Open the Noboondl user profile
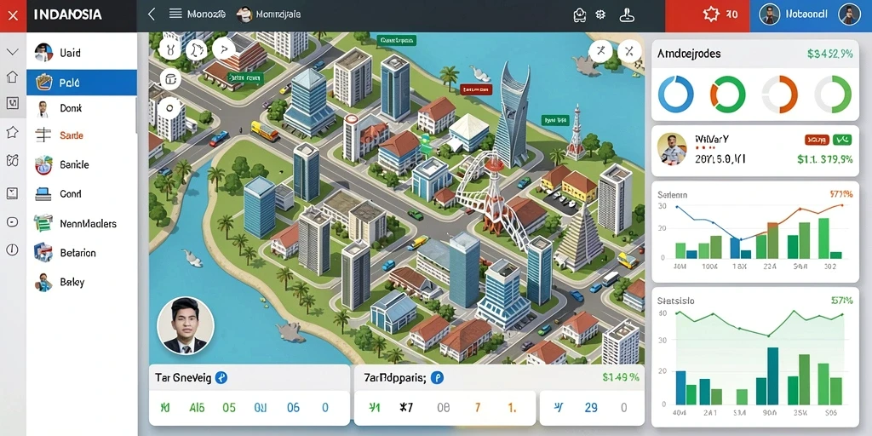The height and width of the screenshot is (436, 872). [x=811, y=15]
